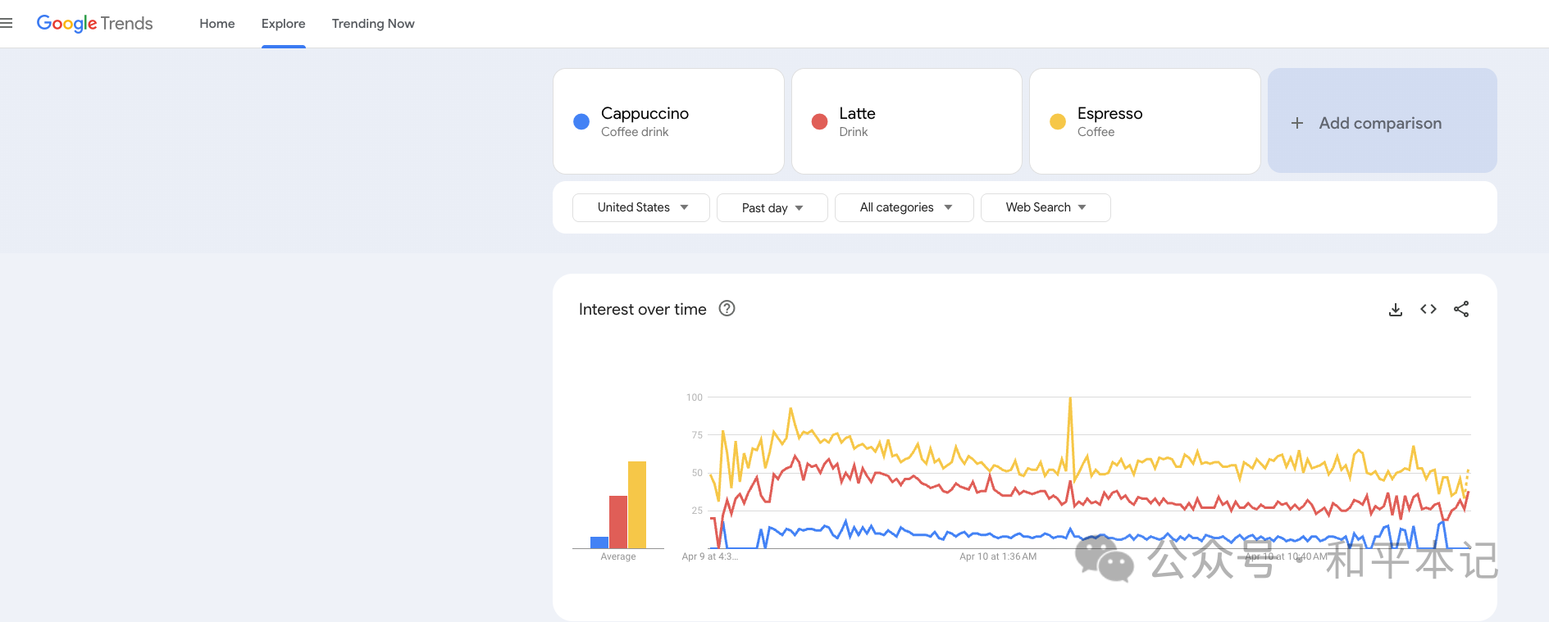The width and height of the screenshot is (1549, 622).
Task: Click the 'Apr 10 at 1:36 AM' axis label
Action: [998, 556]
